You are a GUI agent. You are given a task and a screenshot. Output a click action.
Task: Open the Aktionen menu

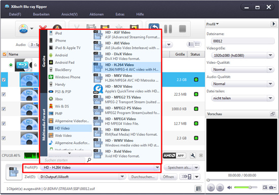(96, 14)
